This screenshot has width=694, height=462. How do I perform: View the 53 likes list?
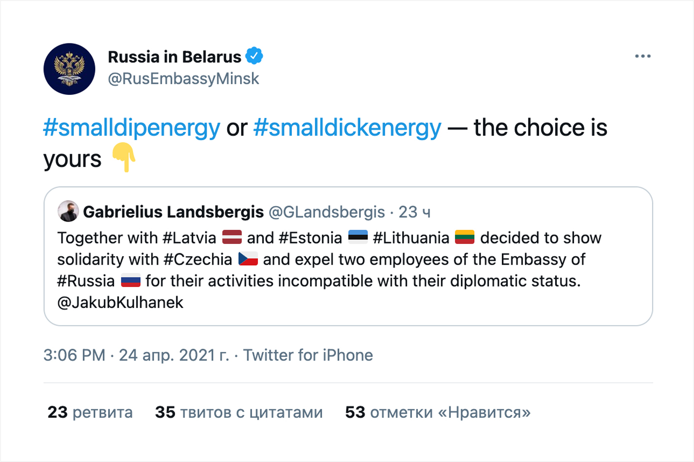pyautogui.click(x=438, y=412)
